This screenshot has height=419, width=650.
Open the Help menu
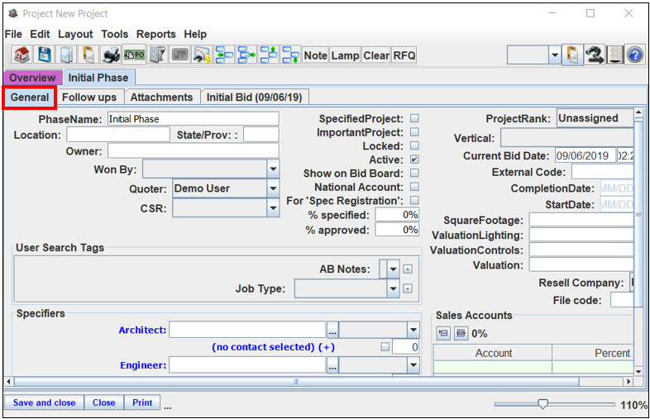[x=195, y=34]
